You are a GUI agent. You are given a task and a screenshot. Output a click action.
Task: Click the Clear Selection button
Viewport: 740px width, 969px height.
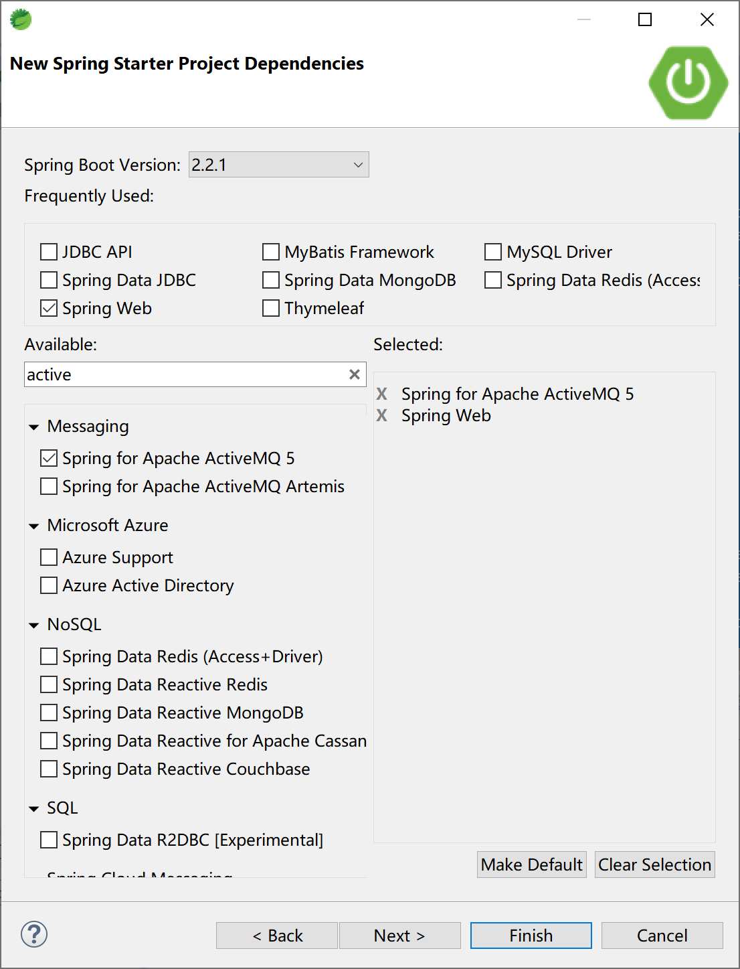655,865
